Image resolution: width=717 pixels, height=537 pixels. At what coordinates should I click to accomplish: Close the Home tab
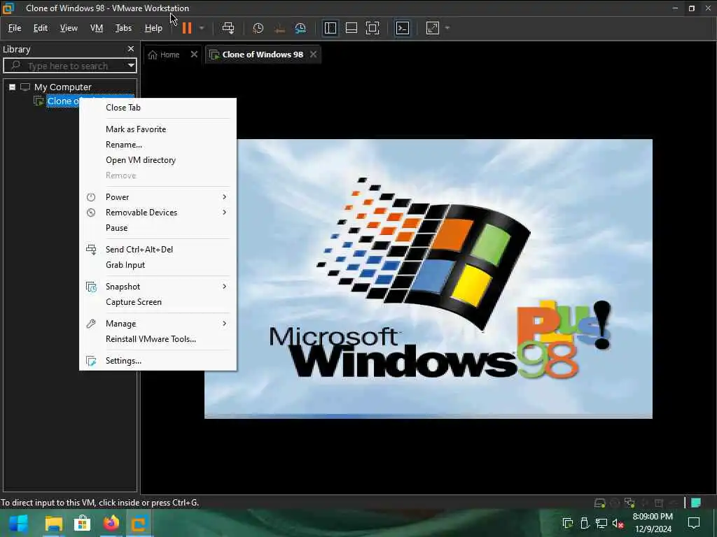(x=194, y=55)
